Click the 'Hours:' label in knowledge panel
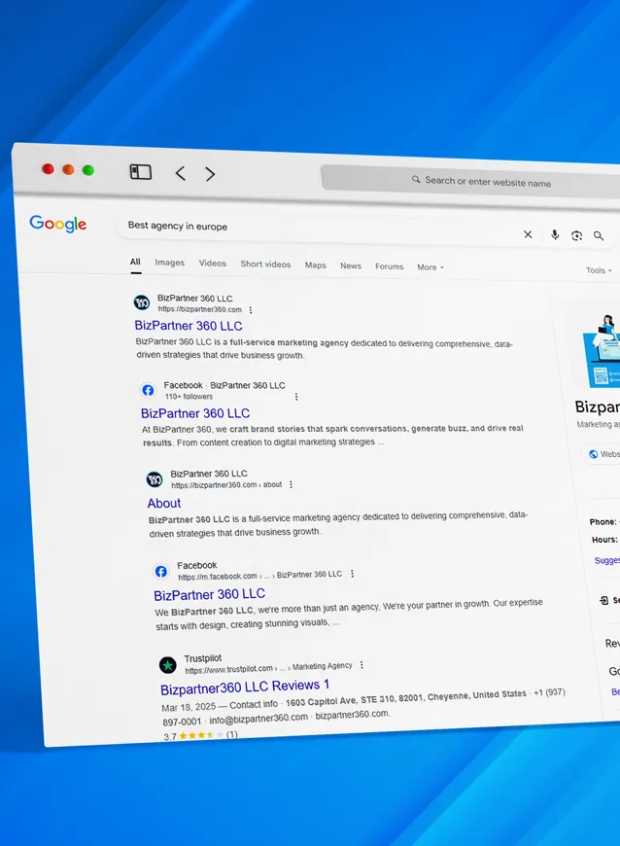The height and width of the screenshot is (846, 620). pos(604,540)
